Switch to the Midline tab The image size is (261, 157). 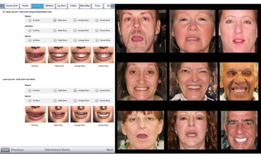(x=49, y=6)
